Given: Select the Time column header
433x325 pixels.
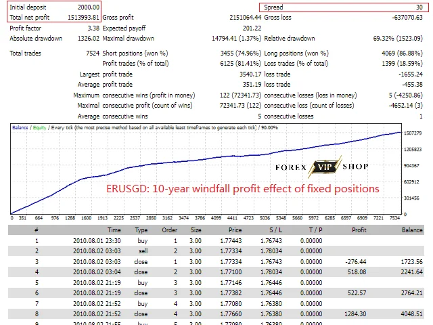Looking at the screenshot, I should [114, 230].
